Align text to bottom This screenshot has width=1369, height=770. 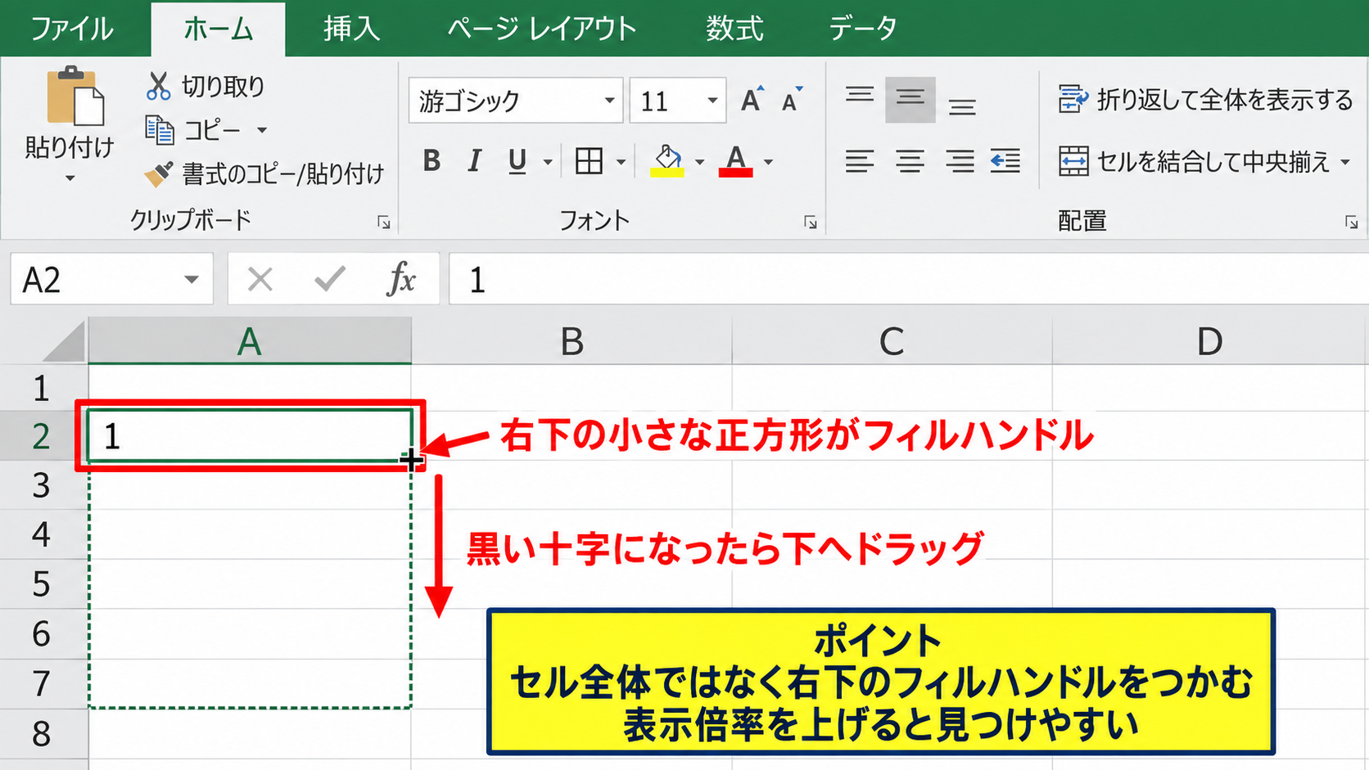962,106
